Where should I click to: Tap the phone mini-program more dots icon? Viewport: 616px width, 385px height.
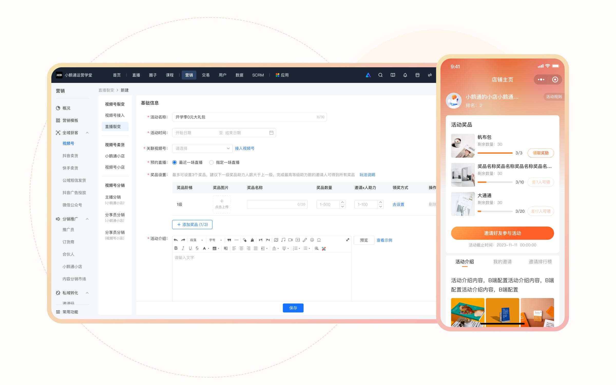pos(541,80)
